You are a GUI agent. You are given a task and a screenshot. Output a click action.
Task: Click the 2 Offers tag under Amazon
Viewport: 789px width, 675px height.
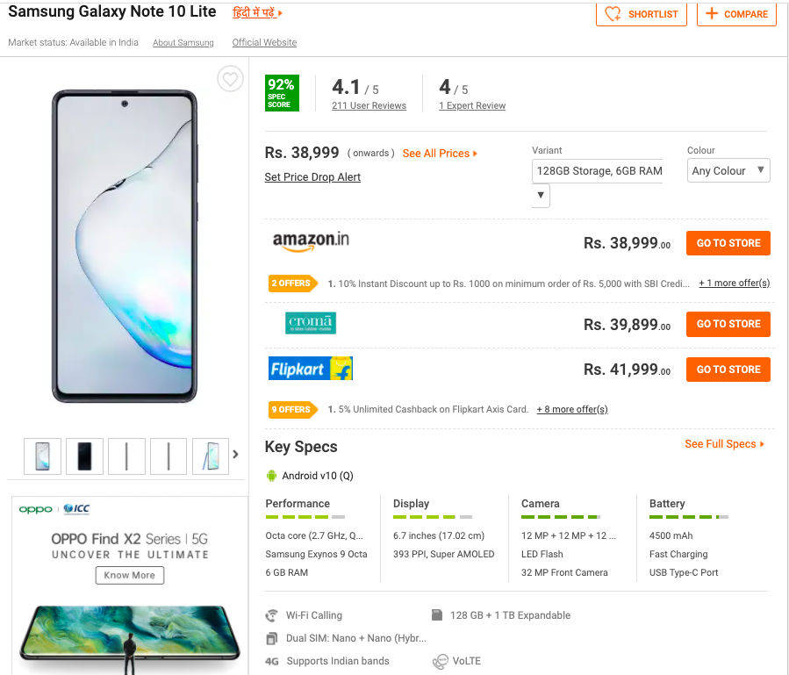(291, 284)
